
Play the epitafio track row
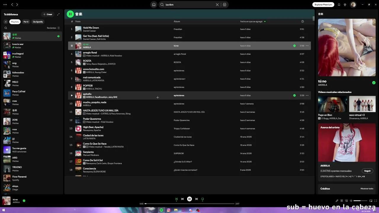[71, 95]
